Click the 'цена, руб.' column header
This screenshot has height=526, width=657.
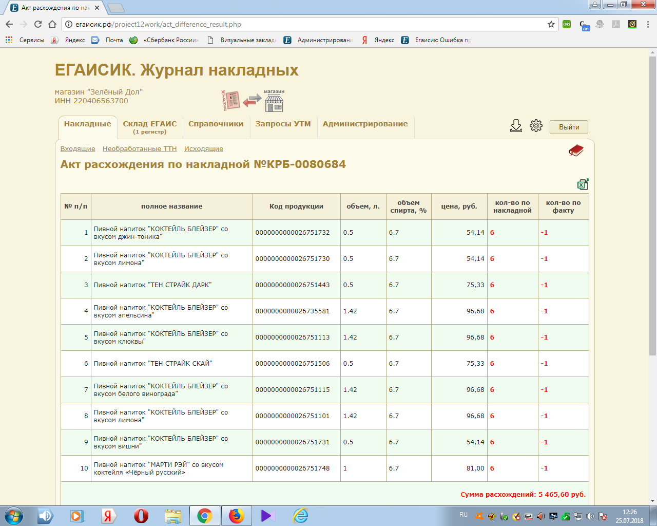[459, 206]
